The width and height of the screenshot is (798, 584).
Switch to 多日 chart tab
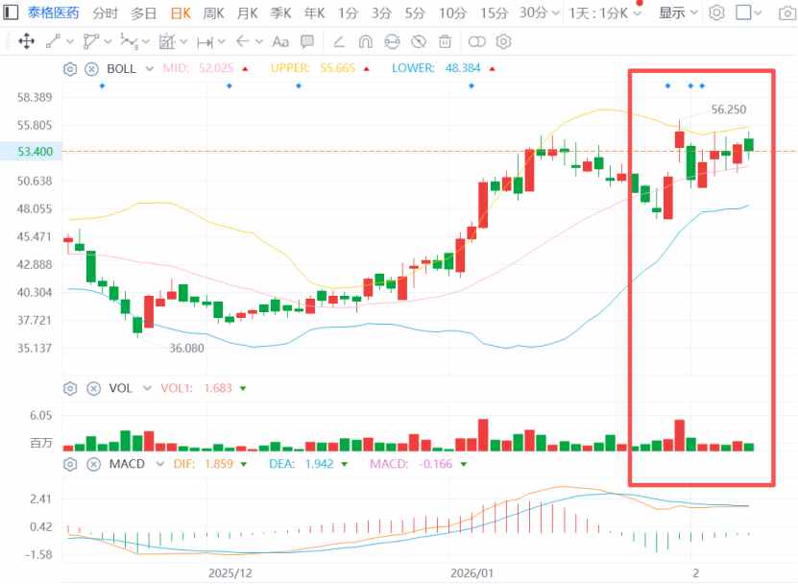(x=143, y=12)
